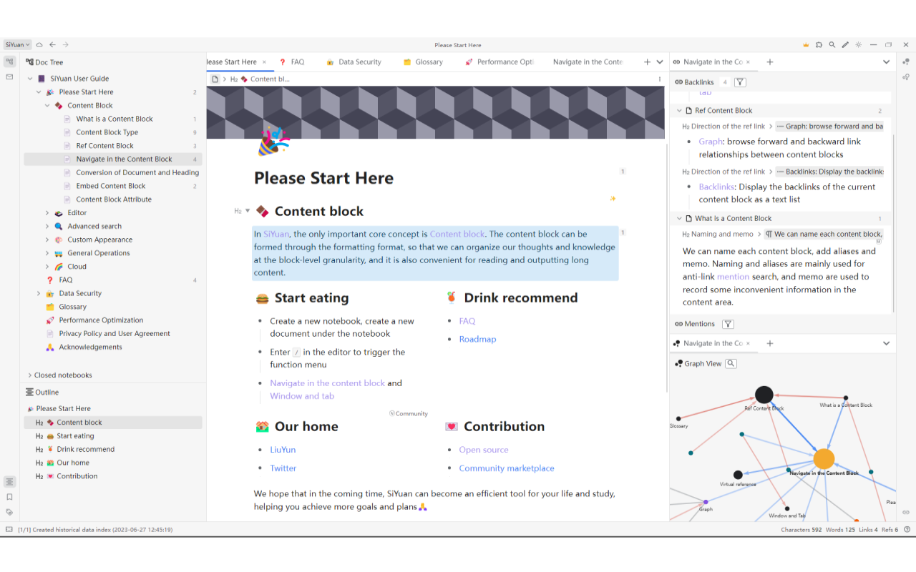Open Embed Content Block in the doc tree
Viewport: 916px width, 572px height.
[x=113, y=186]
